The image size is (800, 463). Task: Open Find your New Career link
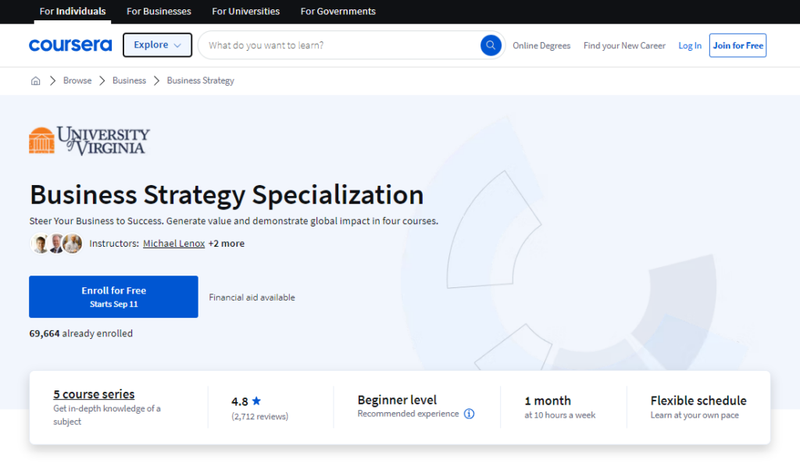pyautogui.click(x=624, y=45)
